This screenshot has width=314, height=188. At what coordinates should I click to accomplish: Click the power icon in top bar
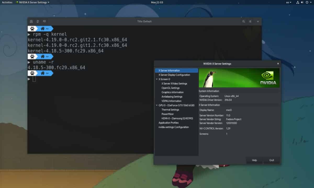pos(307,2)
